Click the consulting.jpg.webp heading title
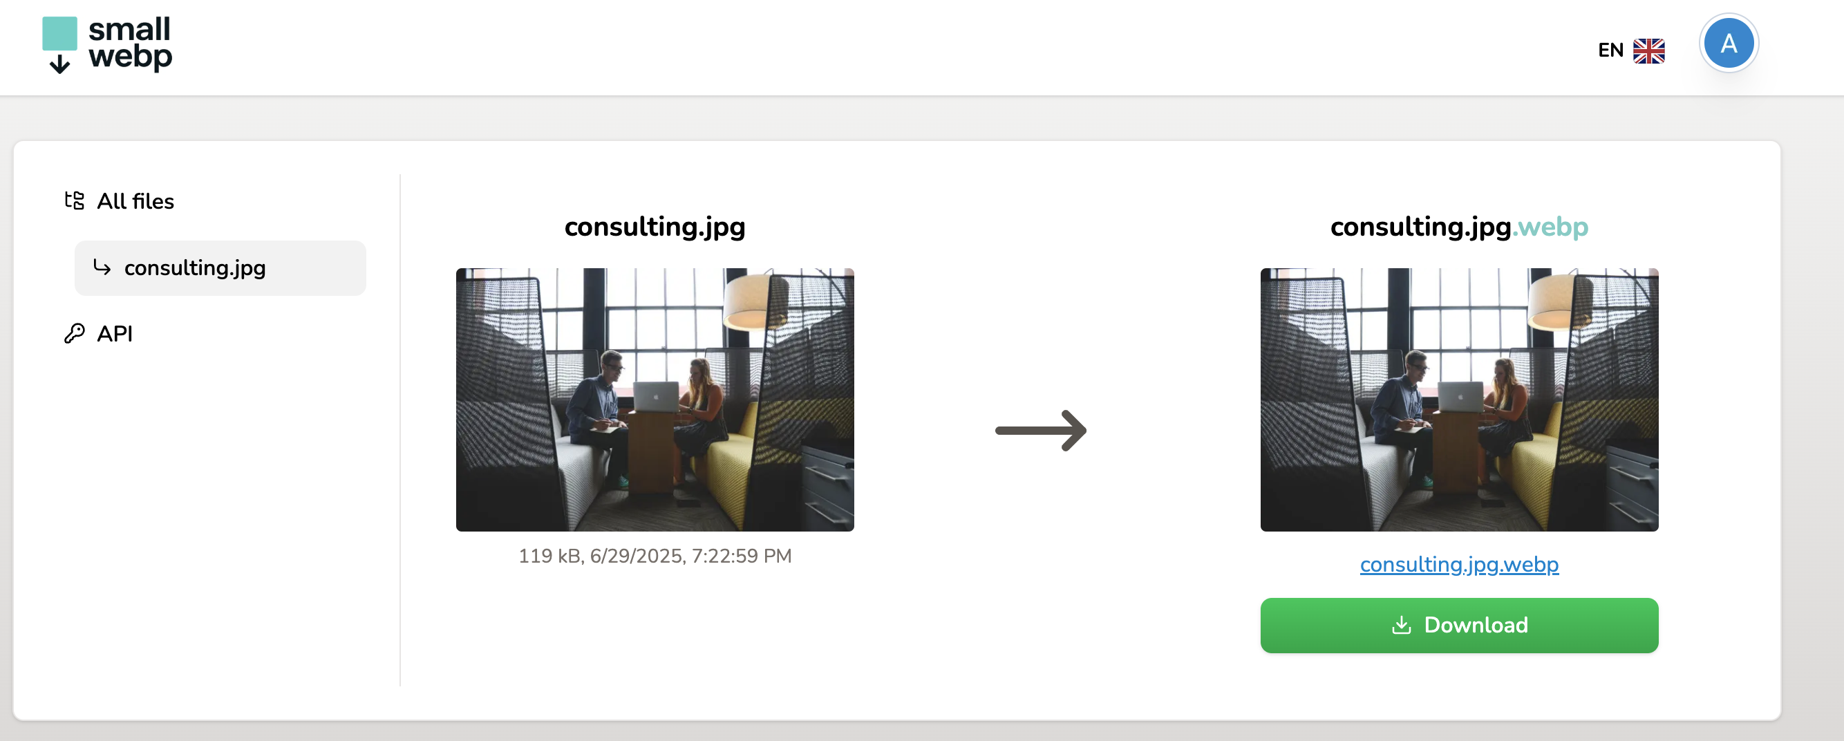 pos(1459,227)
